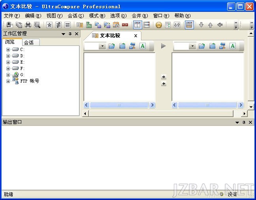Click the red double-box toolbar icon

(125, 25)
